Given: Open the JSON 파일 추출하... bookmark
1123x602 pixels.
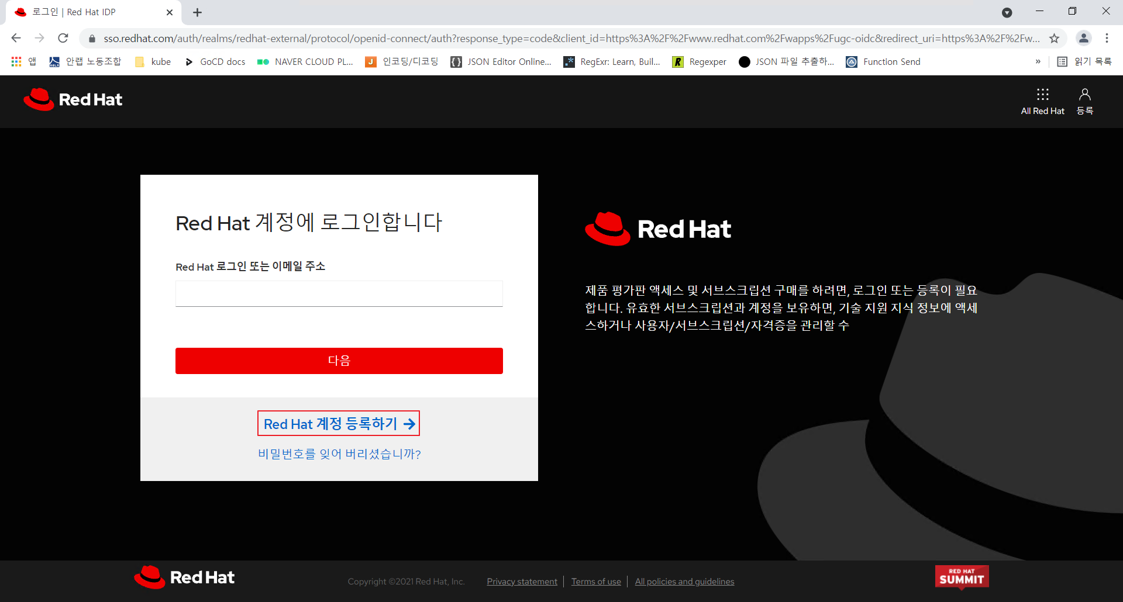Looking at the screenshot, I should [x=787, y=62].
